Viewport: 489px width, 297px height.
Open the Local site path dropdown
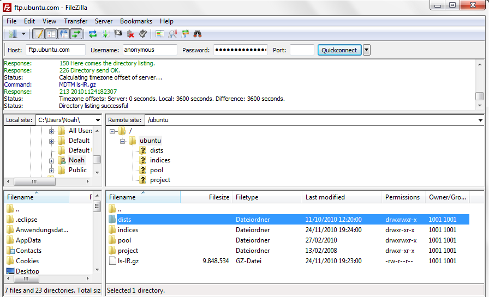tap(98, 120)
